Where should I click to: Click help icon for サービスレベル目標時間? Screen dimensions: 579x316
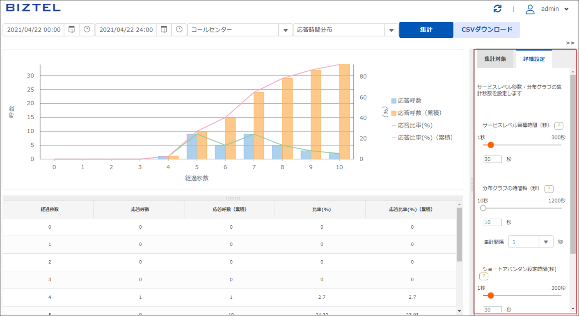[x=558, y=126]
